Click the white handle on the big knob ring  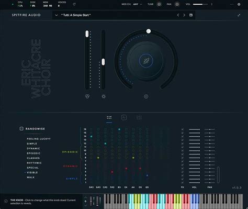(149, 31)
